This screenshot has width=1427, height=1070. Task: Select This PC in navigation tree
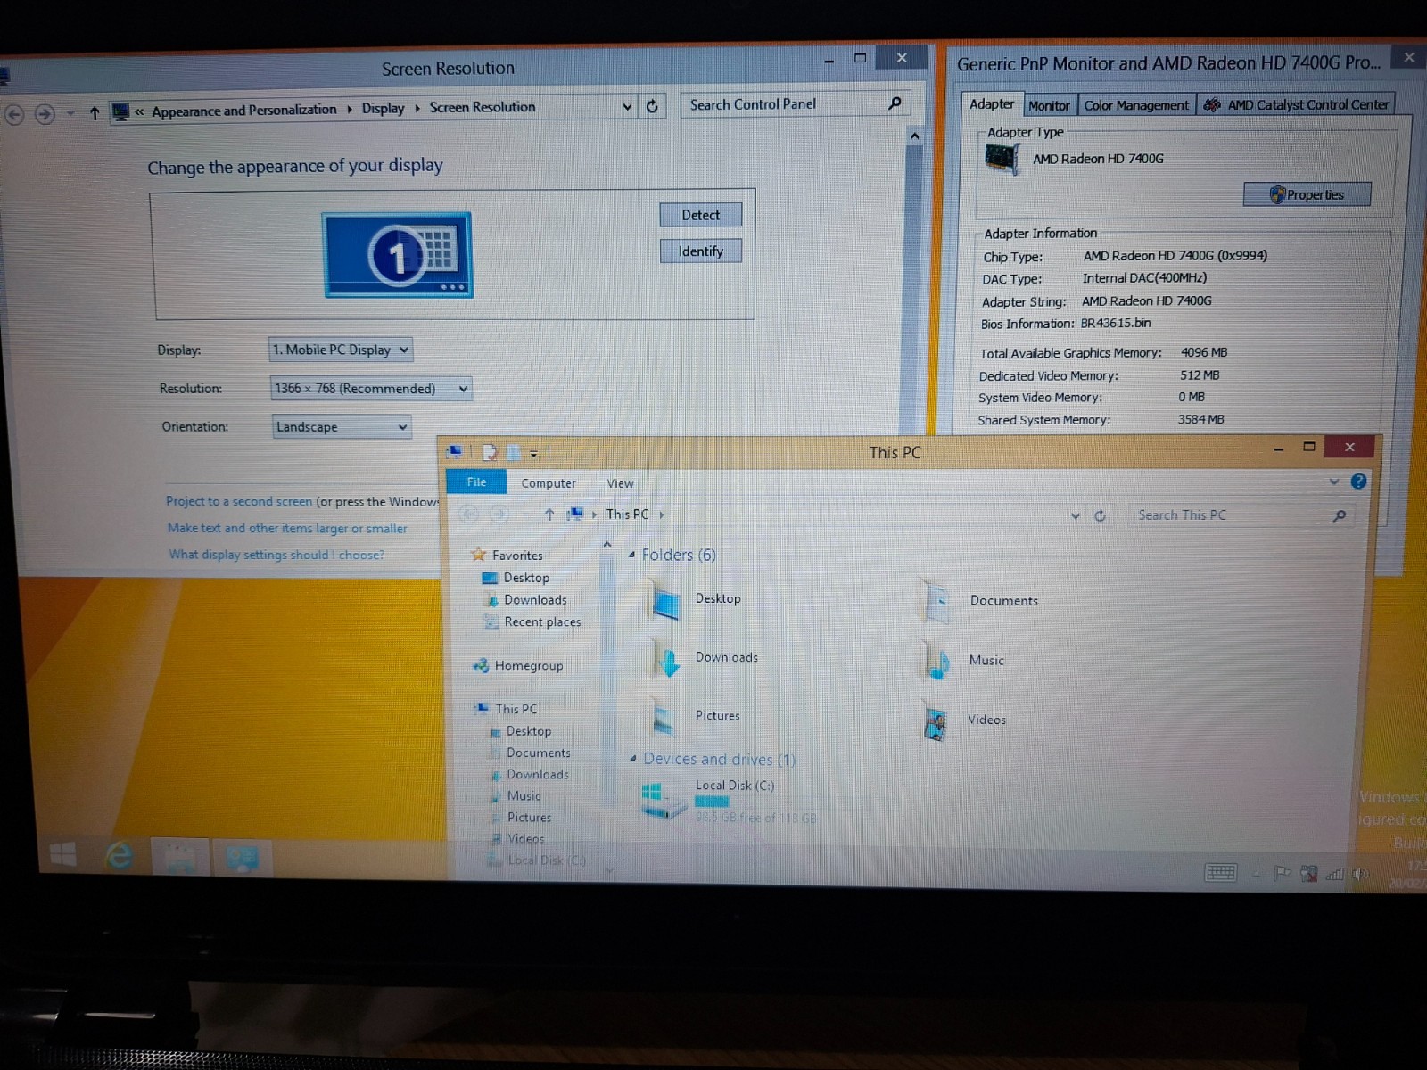pos(516,709)
